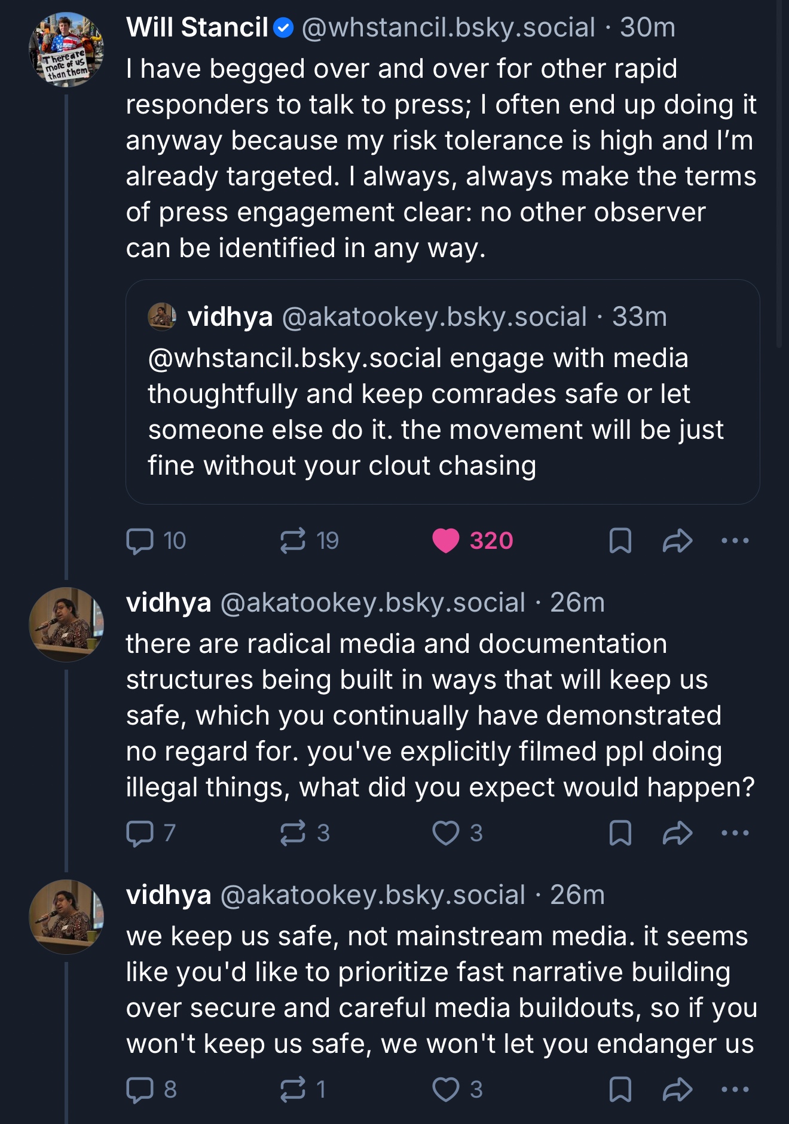The height and width of the screenshot is (1124, 789).
Task: Reply to vidhya's 'we keep us safe' post
Action: click(140, 1089)
